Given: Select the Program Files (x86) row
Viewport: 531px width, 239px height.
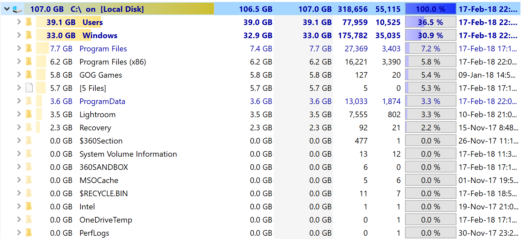Looking at the screenshot, I should click(x=261, y=62).
